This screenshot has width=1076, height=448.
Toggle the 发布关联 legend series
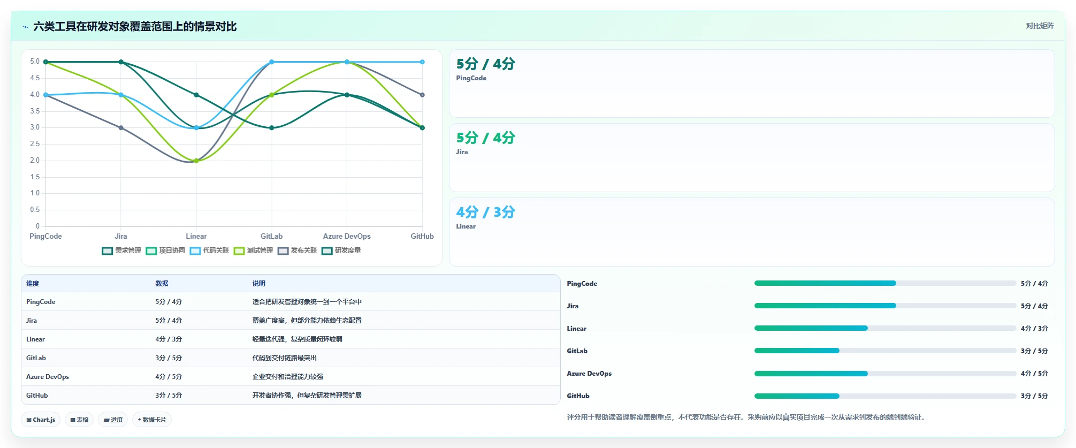[x=297, y=250]
